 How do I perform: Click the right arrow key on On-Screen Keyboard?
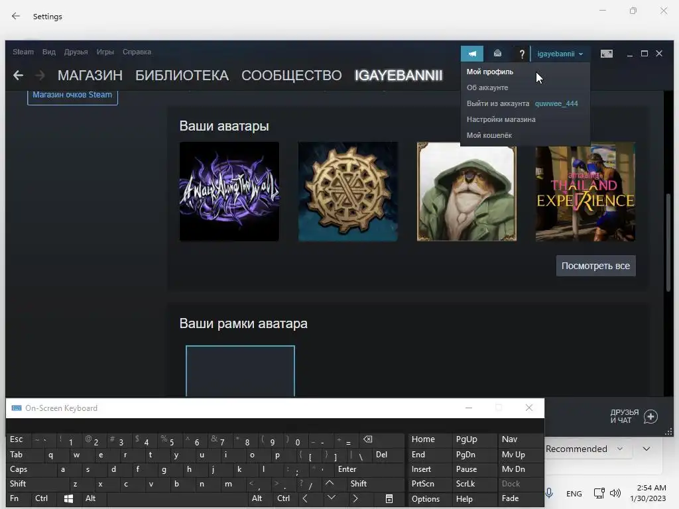point(355,498)
